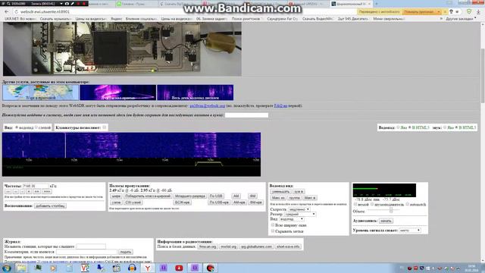Open the 'Размер' waterfall size dropdown
Image resolution: width=485 pixels, height=273 pixels.
click(x=299, y=214)
